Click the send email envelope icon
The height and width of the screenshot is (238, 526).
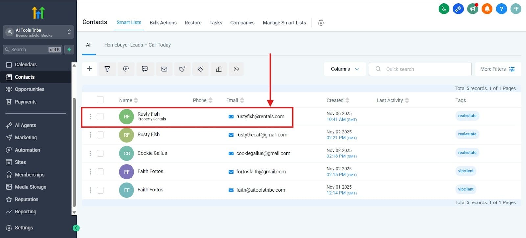coord(164,69)
